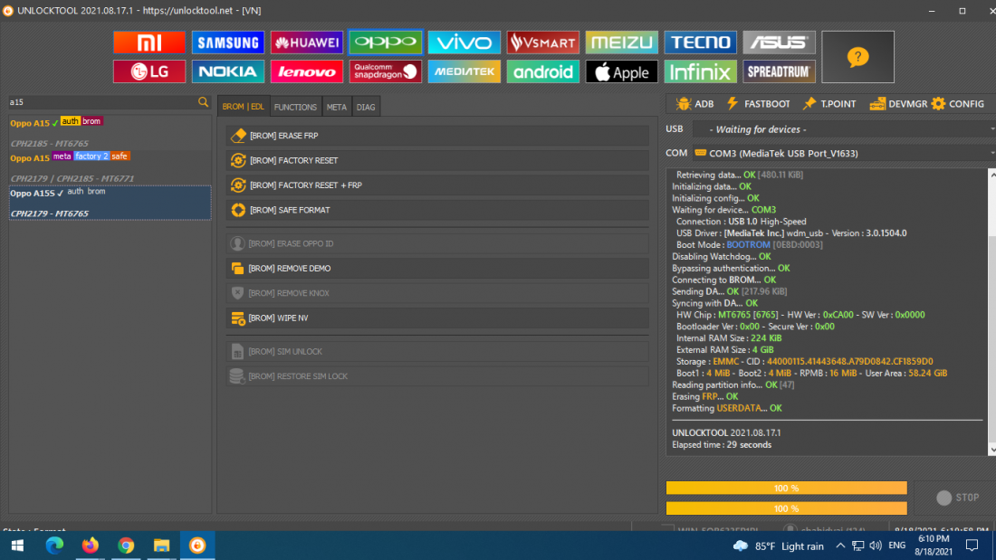The image size is (996, 560).
Task: Click the log panel vertical scrollbar
Action: 991,312
